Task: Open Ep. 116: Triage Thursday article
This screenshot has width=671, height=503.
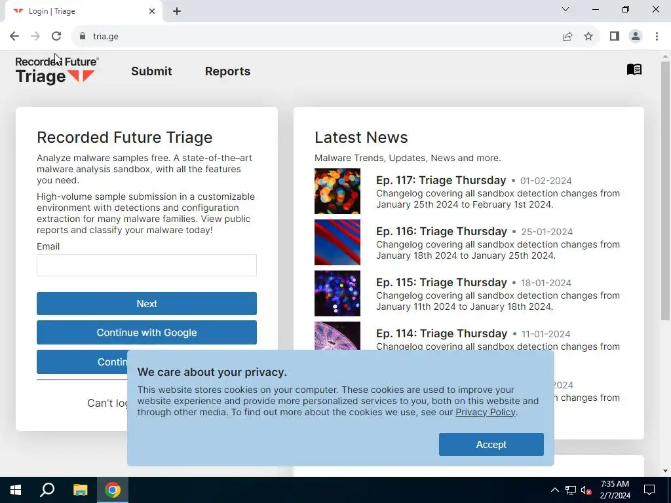Action: click(x=441, y=231)
